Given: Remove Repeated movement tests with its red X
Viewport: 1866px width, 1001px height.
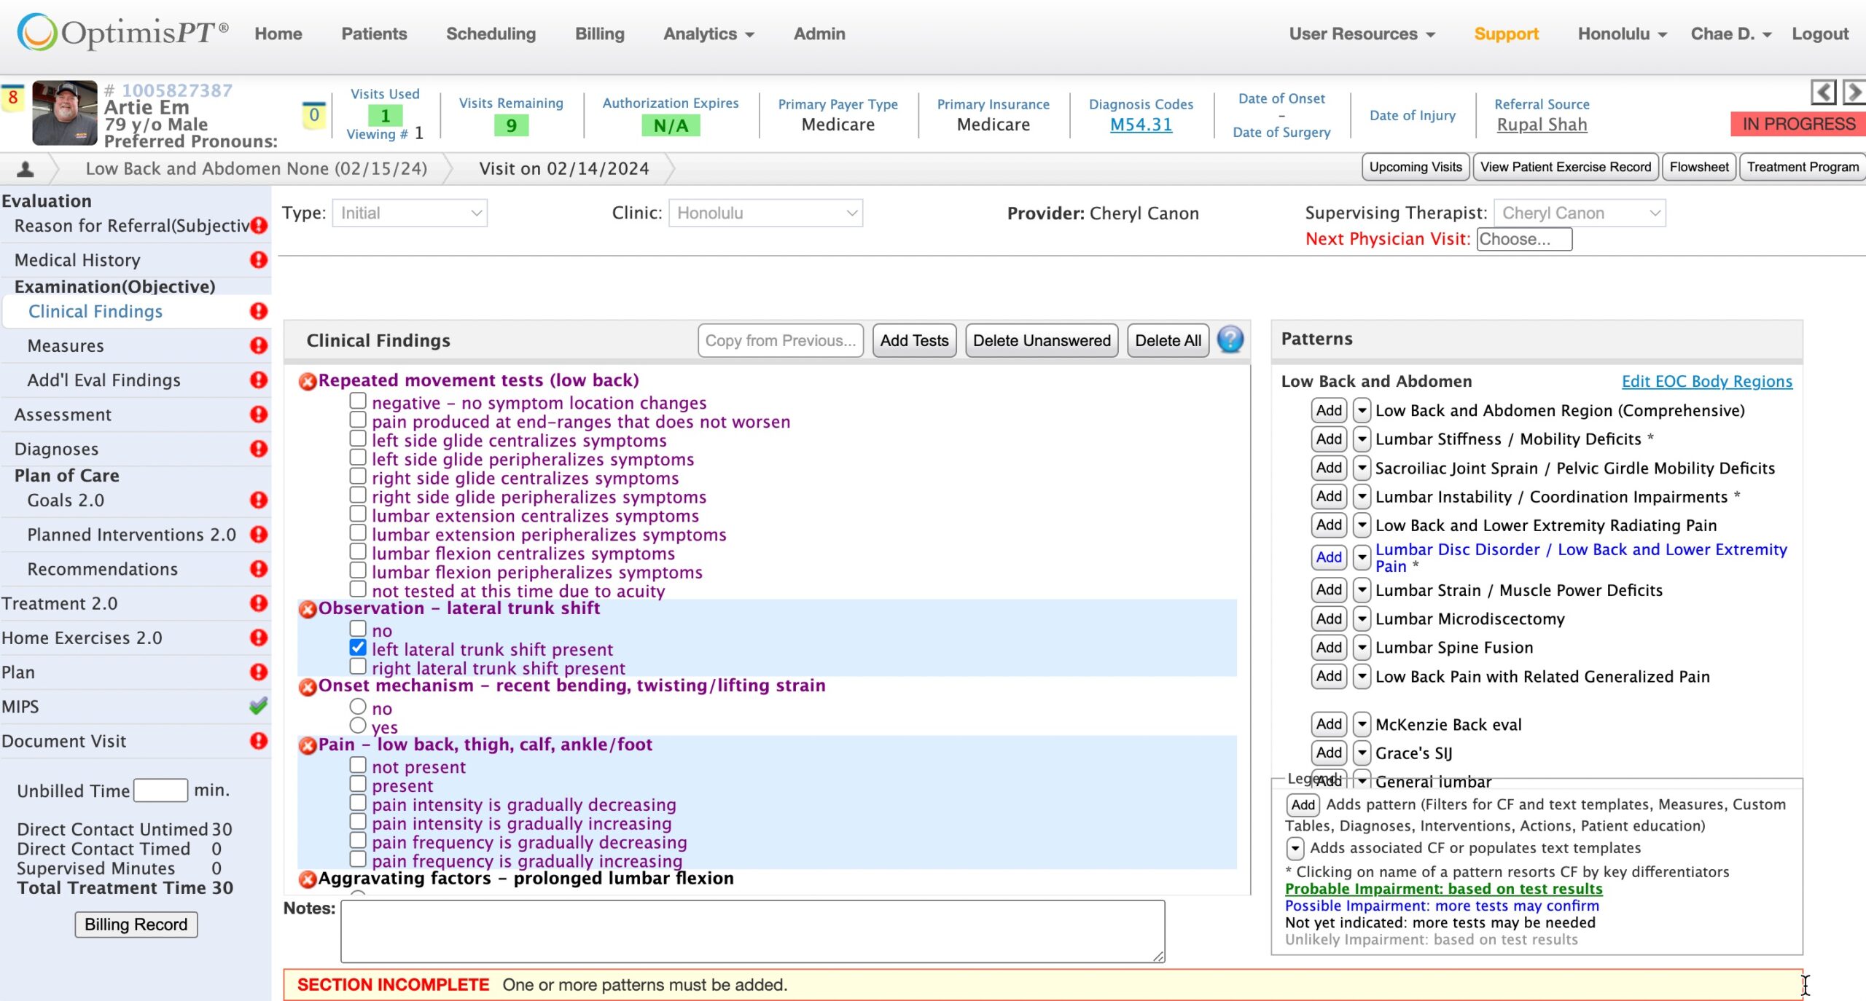Looking at the screenshot, I should (308, 381).
